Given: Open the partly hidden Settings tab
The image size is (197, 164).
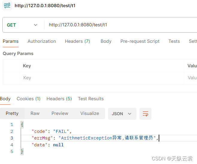Looking at the screenshot, I should [193, 41].
